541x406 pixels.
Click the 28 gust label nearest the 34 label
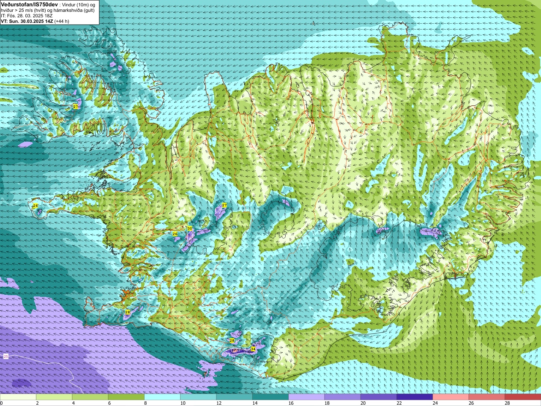232,340
